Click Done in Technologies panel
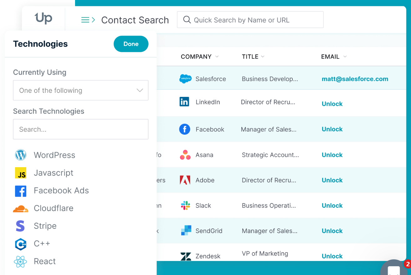The image size is (411, 275). coord(131,44)
